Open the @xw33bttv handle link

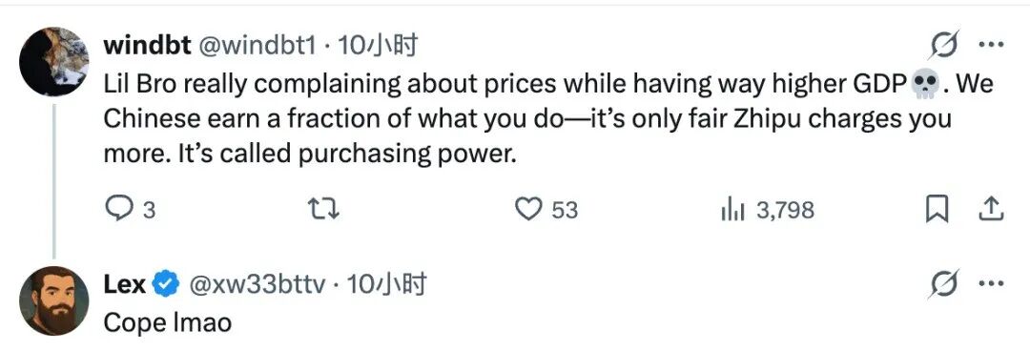coord(257,284)
